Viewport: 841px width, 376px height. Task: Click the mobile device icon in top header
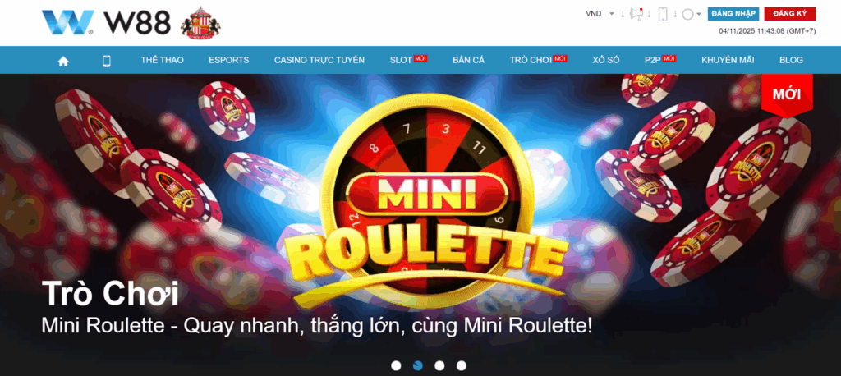coord(663,14)
